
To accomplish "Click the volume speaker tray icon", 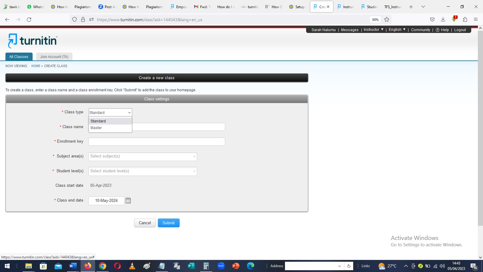I will point(442,266).
